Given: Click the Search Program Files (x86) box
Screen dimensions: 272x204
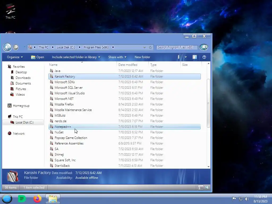Looking at the screenshot, I should tap(177, 47).
